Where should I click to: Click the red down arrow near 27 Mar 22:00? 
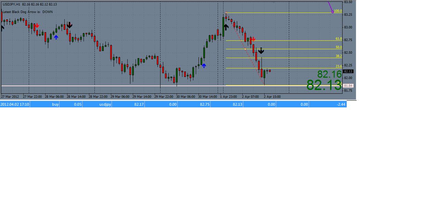pyautogui.click(x=37, y=26)
